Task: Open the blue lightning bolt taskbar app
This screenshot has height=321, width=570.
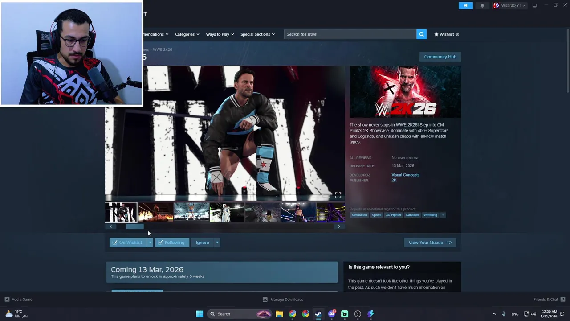Action: click(370, 314)
